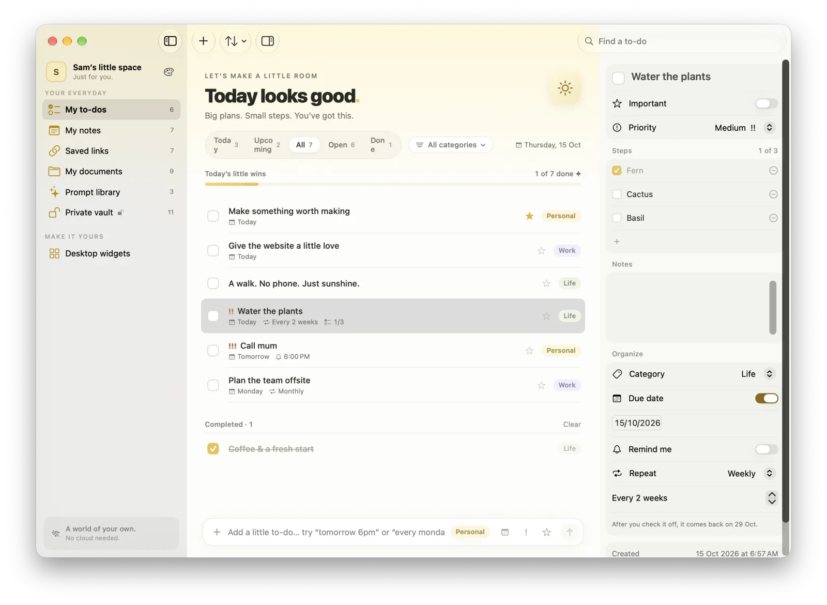The image size is (827, 605).
Task: Star the 'Plan the team offsite' task
Action: (541, 385)
